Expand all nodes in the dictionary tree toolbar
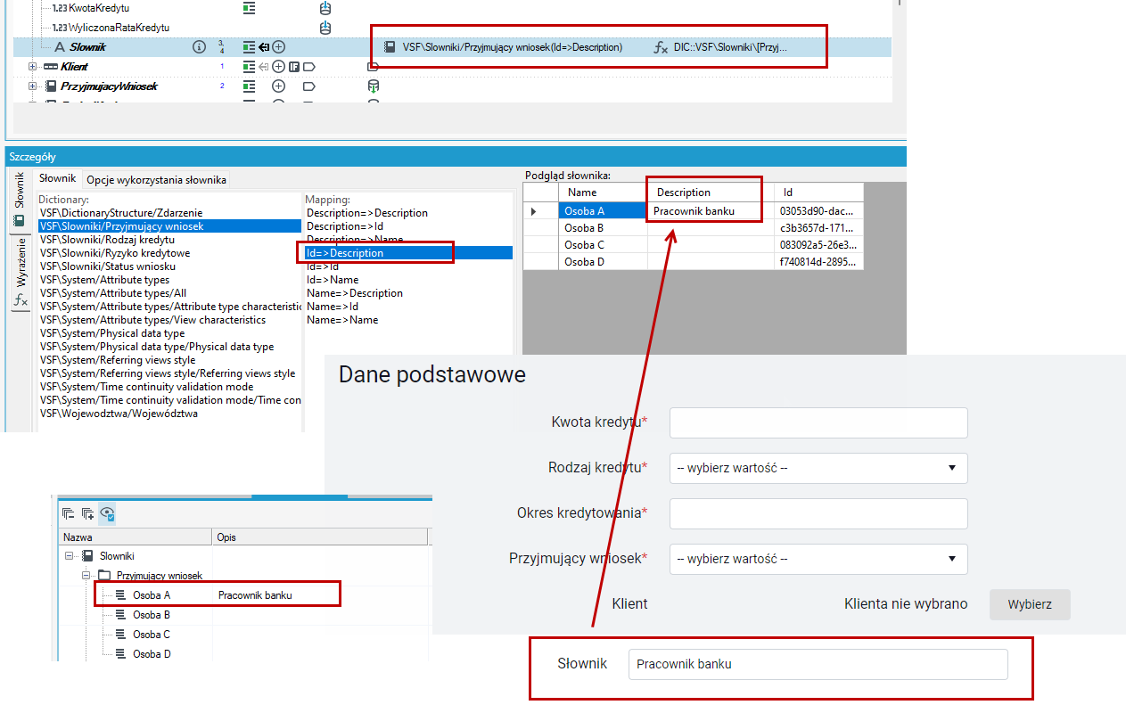Viewport: 1126px width, 713px height. 87,513
